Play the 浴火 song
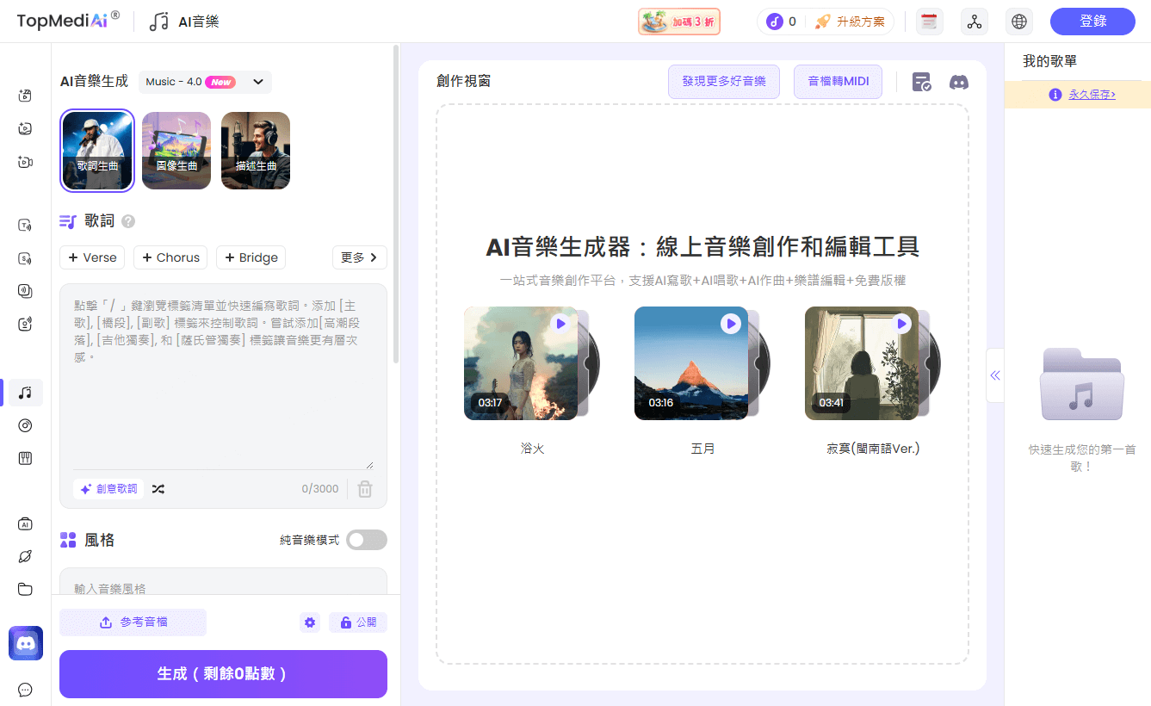The height and width of the screenshot is (706, 1151). [560, 324]
